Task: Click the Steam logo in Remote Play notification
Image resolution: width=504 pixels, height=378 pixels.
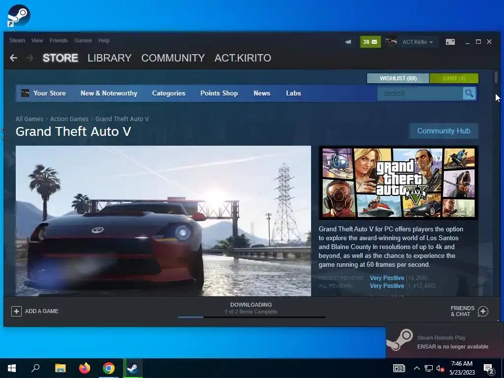Action: pos(400,340)
